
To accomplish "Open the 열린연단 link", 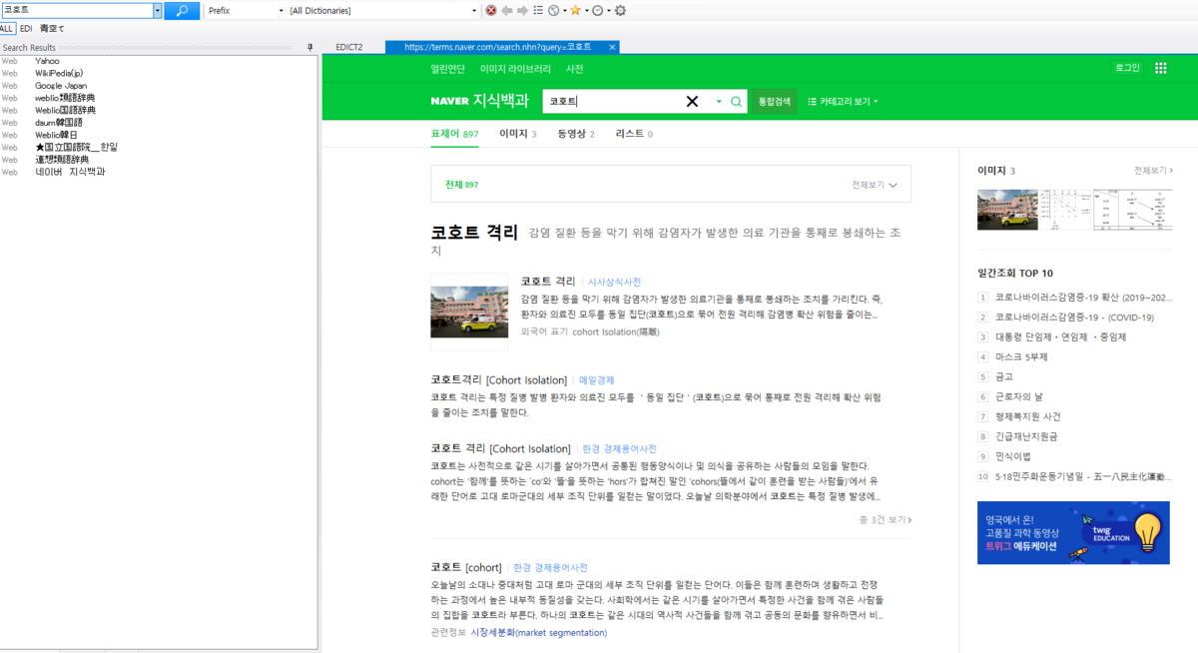I will (447, 69).
